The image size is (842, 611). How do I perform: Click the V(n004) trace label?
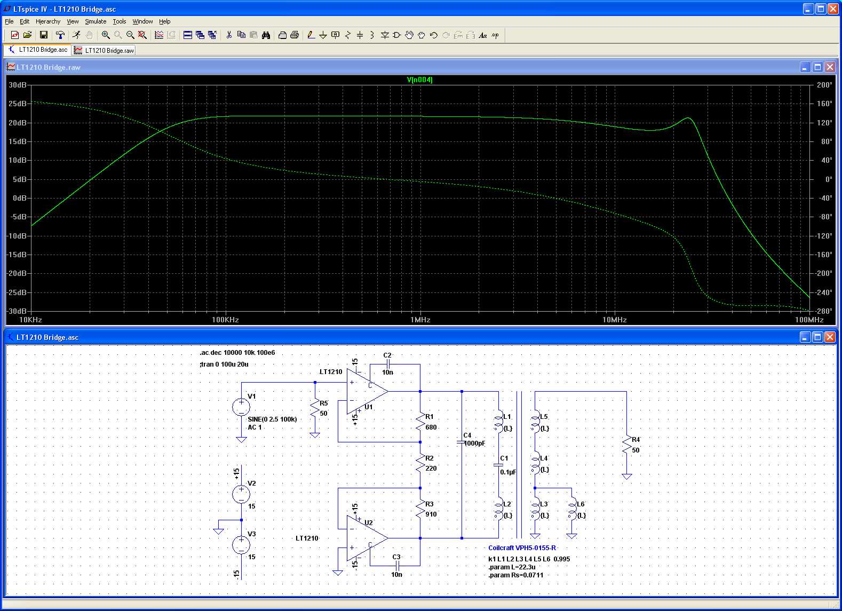point(419,80)
